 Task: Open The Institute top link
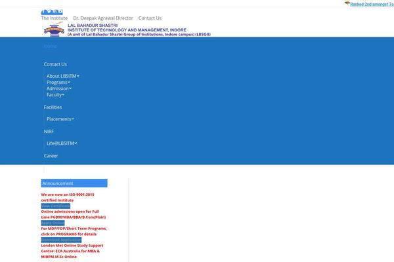(x=55, y=18)
